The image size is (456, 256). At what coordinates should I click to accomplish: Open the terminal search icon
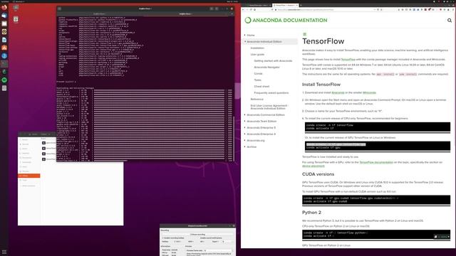click(212, 9)
